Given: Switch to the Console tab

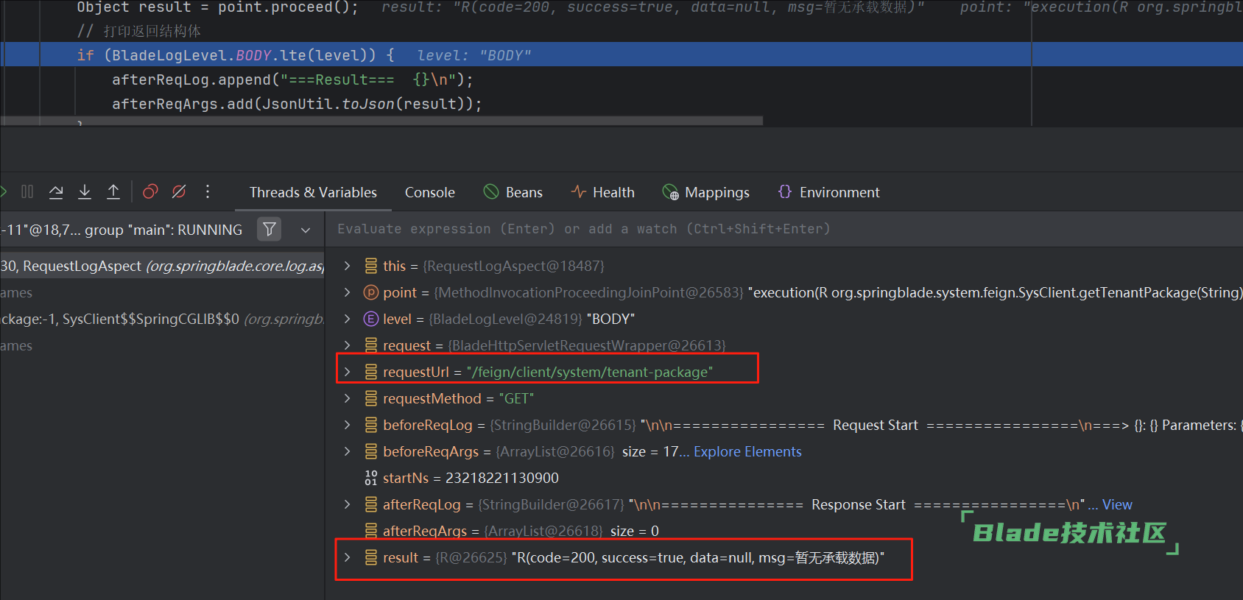Looking at the screenshot, I should 429,193.
